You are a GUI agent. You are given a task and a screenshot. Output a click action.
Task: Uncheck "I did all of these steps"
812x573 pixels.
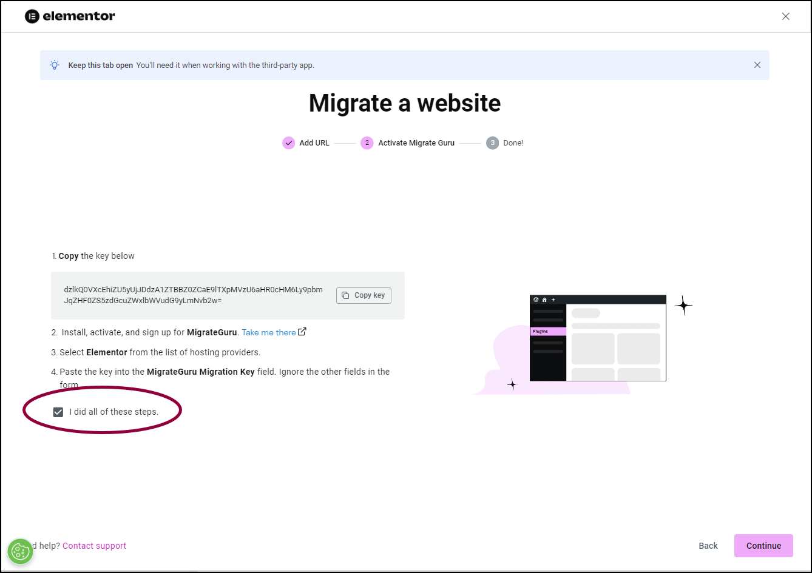pos(58,412)
